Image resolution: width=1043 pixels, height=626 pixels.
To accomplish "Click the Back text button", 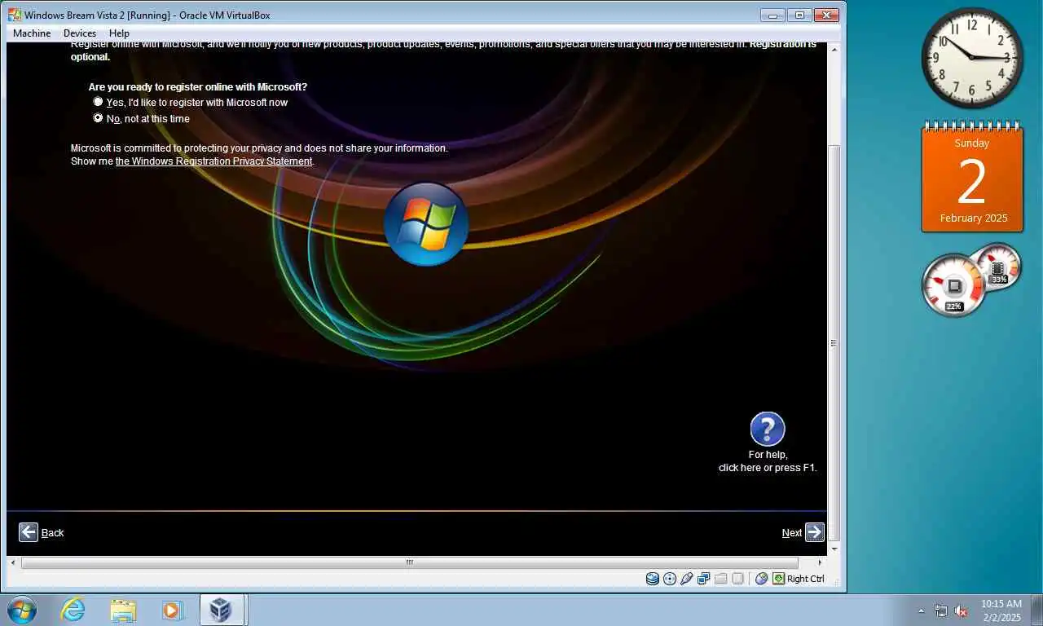I will click(x=52, y=533).
